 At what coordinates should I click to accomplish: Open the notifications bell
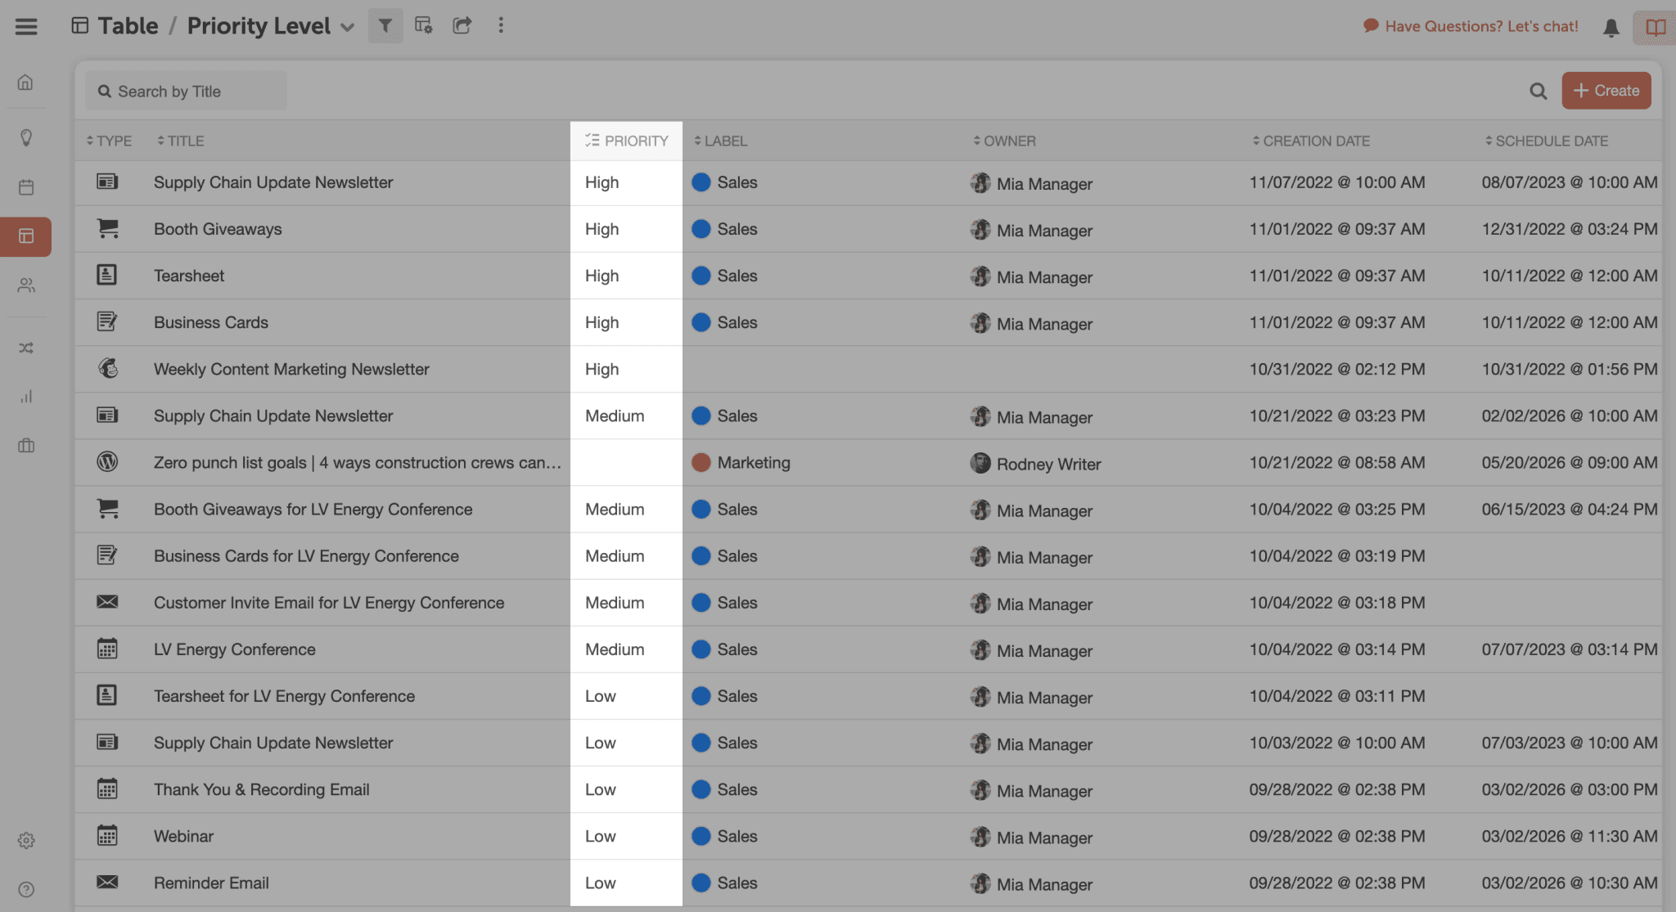tap(1611, 28)
